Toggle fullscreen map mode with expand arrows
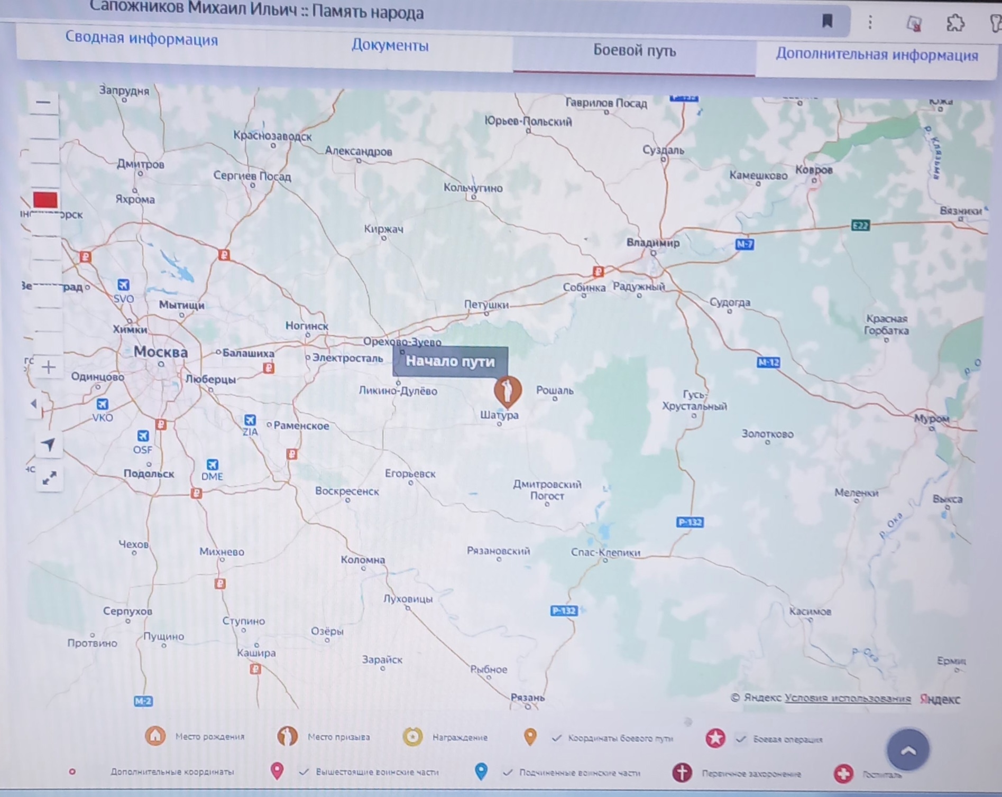1002x797 pixels. pyautogui.click(x=49, y=478)
